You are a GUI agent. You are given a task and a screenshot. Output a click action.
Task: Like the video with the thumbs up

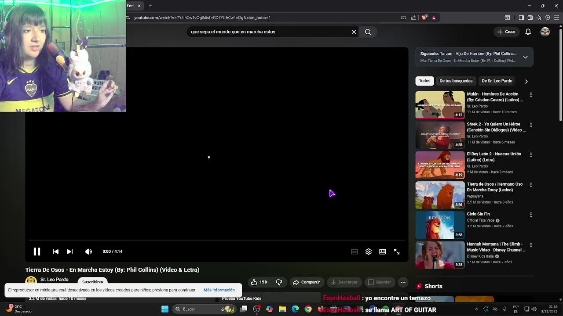pyautogui.click(x=260, y=282)
